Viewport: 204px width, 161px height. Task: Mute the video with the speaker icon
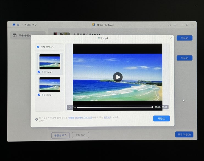click(74, 107)
